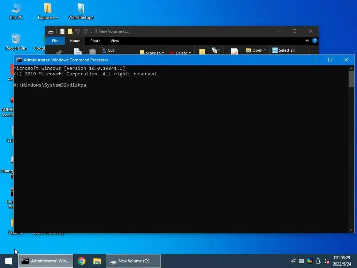The width and height of the screenshot is (357, 268).
Task: Open the New item dropdown icon
Action: point(215,50)
